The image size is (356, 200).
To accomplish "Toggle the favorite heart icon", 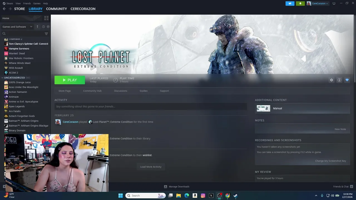I will pos(347,80).
